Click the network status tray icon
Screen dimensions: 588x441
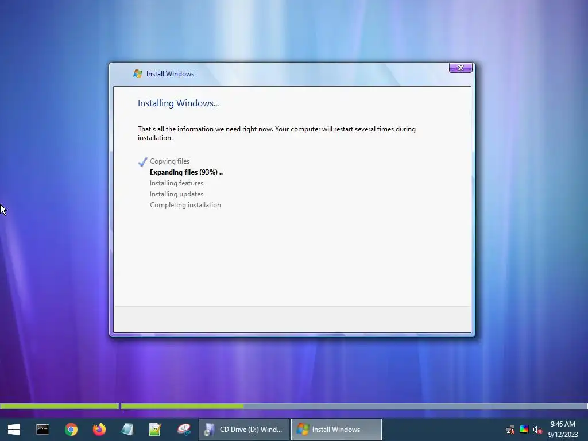tap(510, 430)
